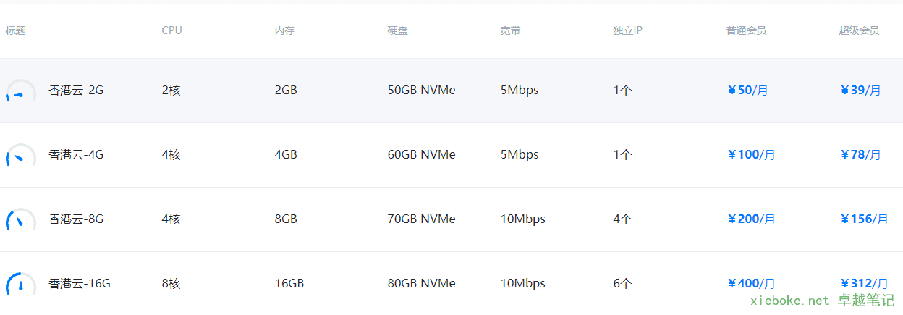Image resolution: width=903 pixels, height=315 pixels.
Task: Click the gauge icon for 香港云-4G
Action: tap(20, 157)
